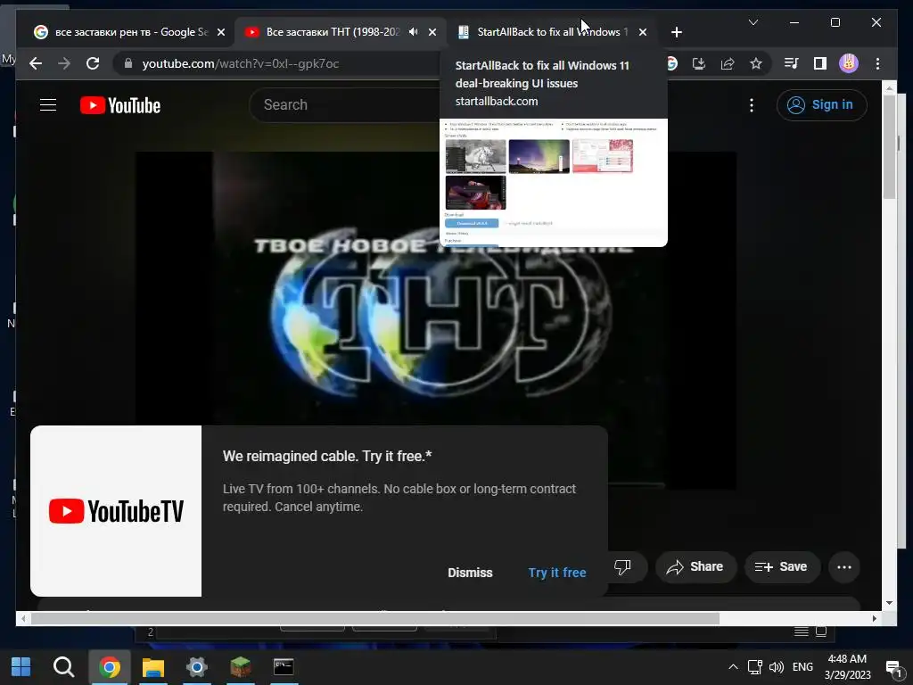The height and width of the screenshot is (685, 913).
Task: Open the media control toolbar icon
Action: point(792,63)
